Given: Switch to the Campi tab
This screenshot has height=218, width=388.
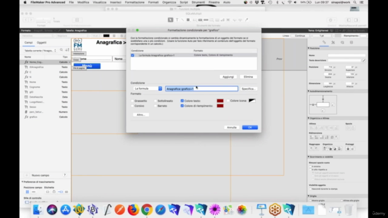Looking at the screenshot, I should [28, 42].
